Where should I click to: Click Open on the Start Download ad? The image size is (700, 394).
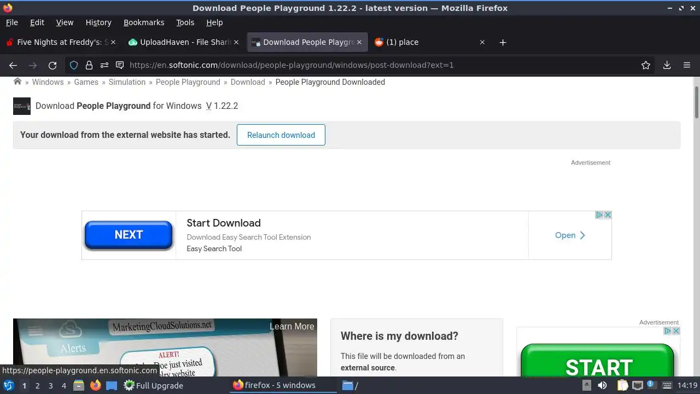[x=570, y=235]
